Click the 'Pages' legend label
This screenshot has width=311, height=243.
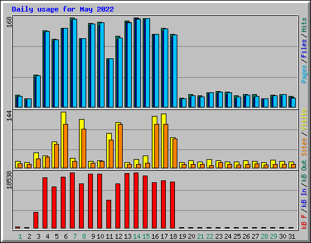(304, 74)
